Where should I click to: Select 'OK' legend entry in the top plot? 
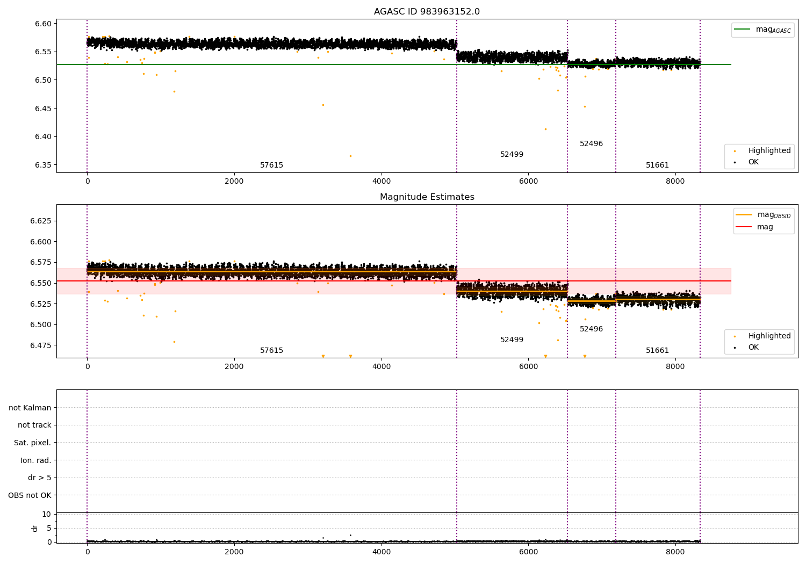(x=746, y=162)
